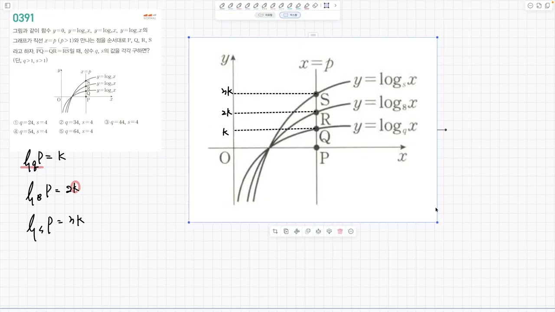Click the problem 0391 image
The height and width of the screenshot is (312, 555).
[x=85, y=81]
